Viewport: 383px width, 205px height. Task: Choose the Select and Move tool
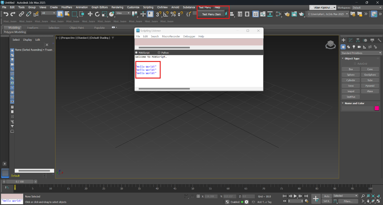click(90, 14)
